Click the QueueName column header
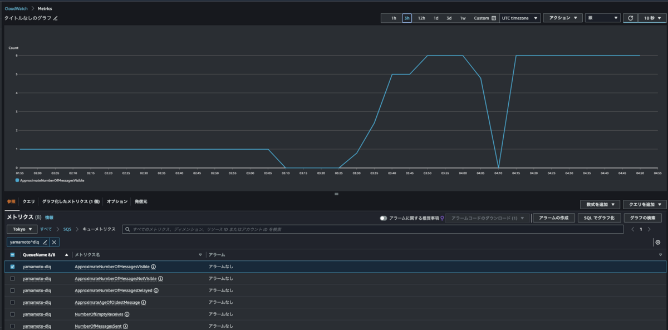Viewport: 668px width, 330px height. click(39, 255)
